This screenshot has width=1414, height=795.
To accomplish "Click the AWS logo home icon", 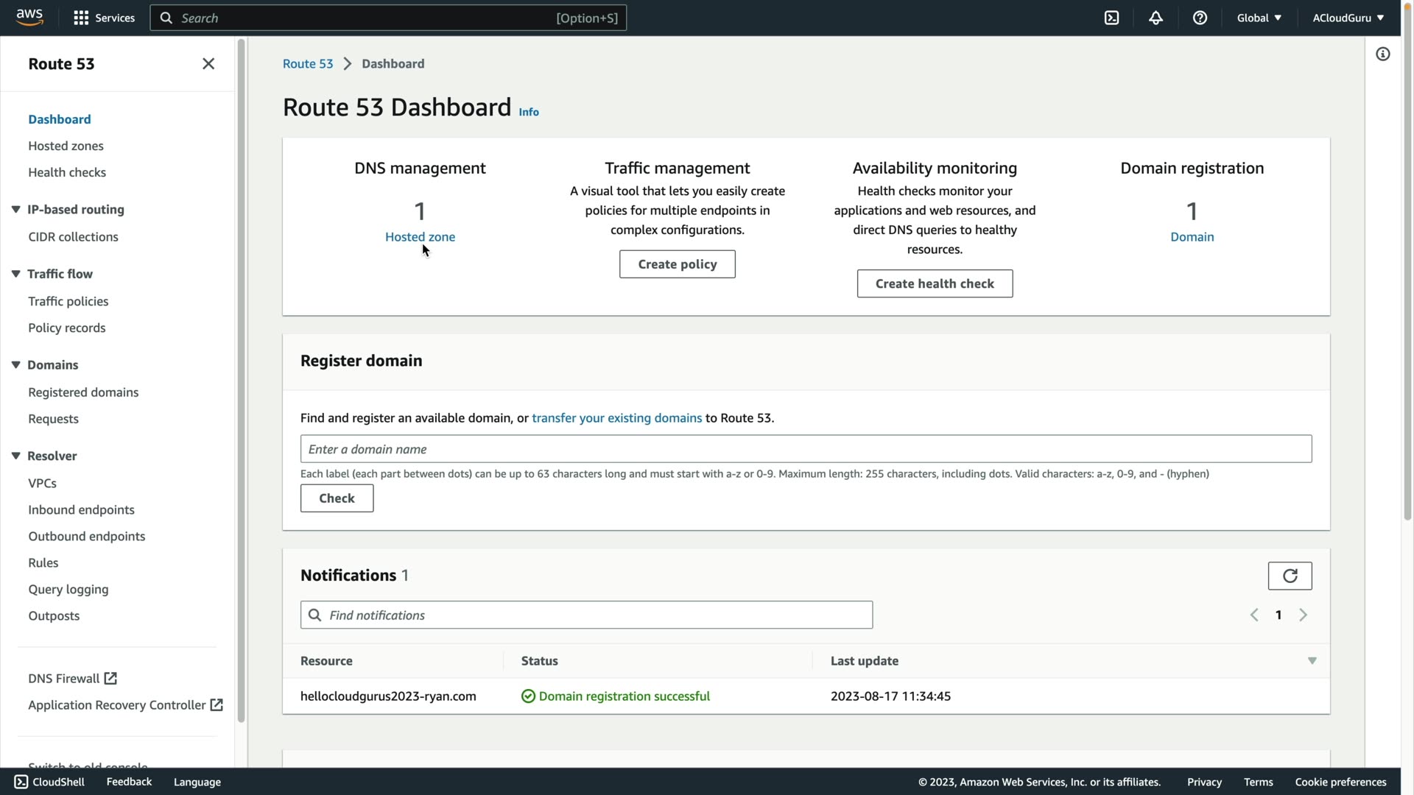I will [29, 17].
